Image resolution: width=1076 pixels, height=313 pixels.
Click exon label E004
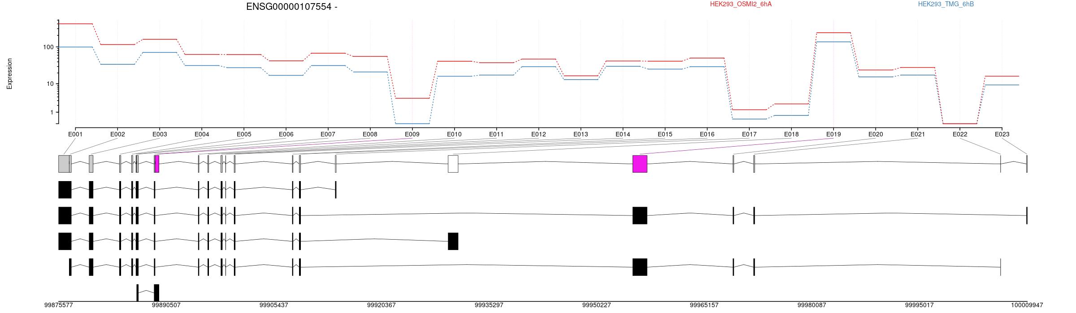202,134
